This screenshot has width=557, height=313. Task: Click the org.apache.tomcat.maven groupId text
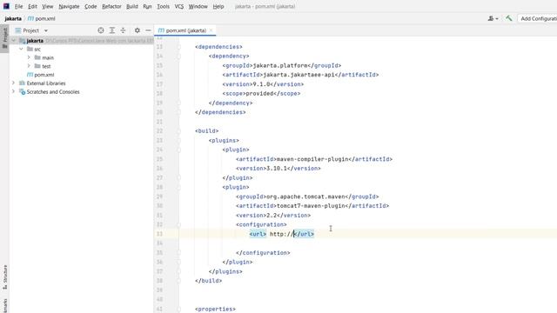(305, 196)
